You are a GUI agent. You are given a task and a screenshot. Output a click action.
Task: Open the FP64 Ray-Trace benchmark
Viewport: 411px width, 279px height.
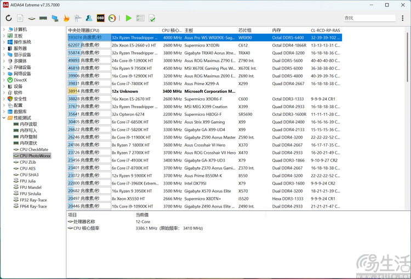[30, 206]
